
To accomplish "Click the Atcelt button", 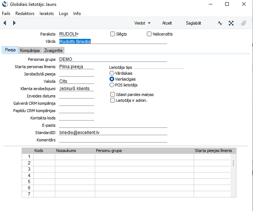I will tap(167, 23).
